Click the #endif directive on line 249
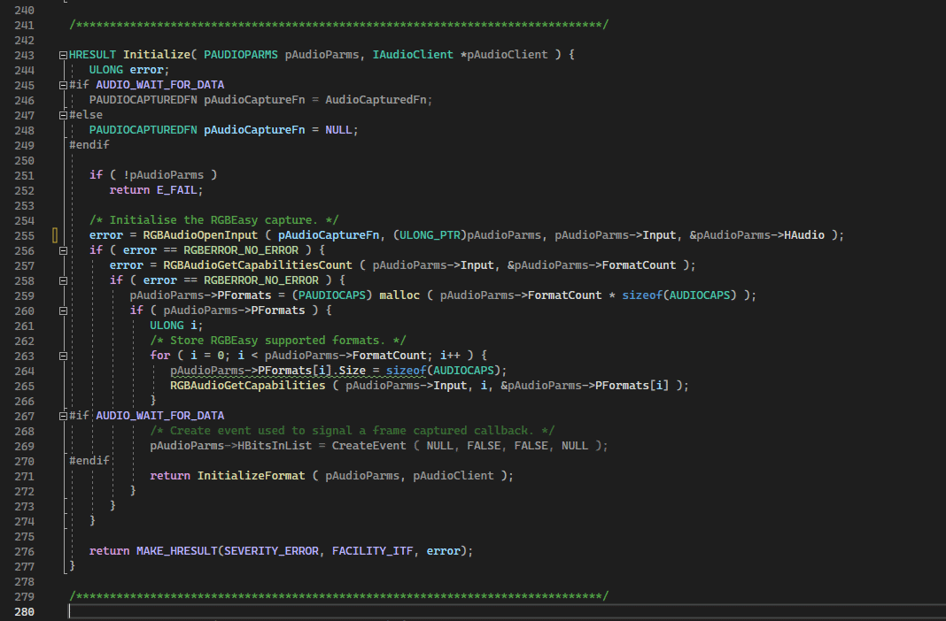The width and height of the screenshot is (946, 621). 89,145
